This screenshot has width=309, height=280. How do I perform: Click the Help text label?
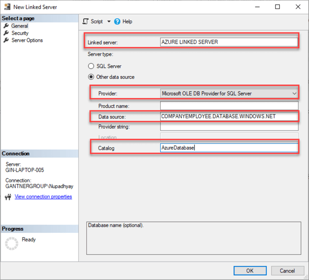pos(127,21)
